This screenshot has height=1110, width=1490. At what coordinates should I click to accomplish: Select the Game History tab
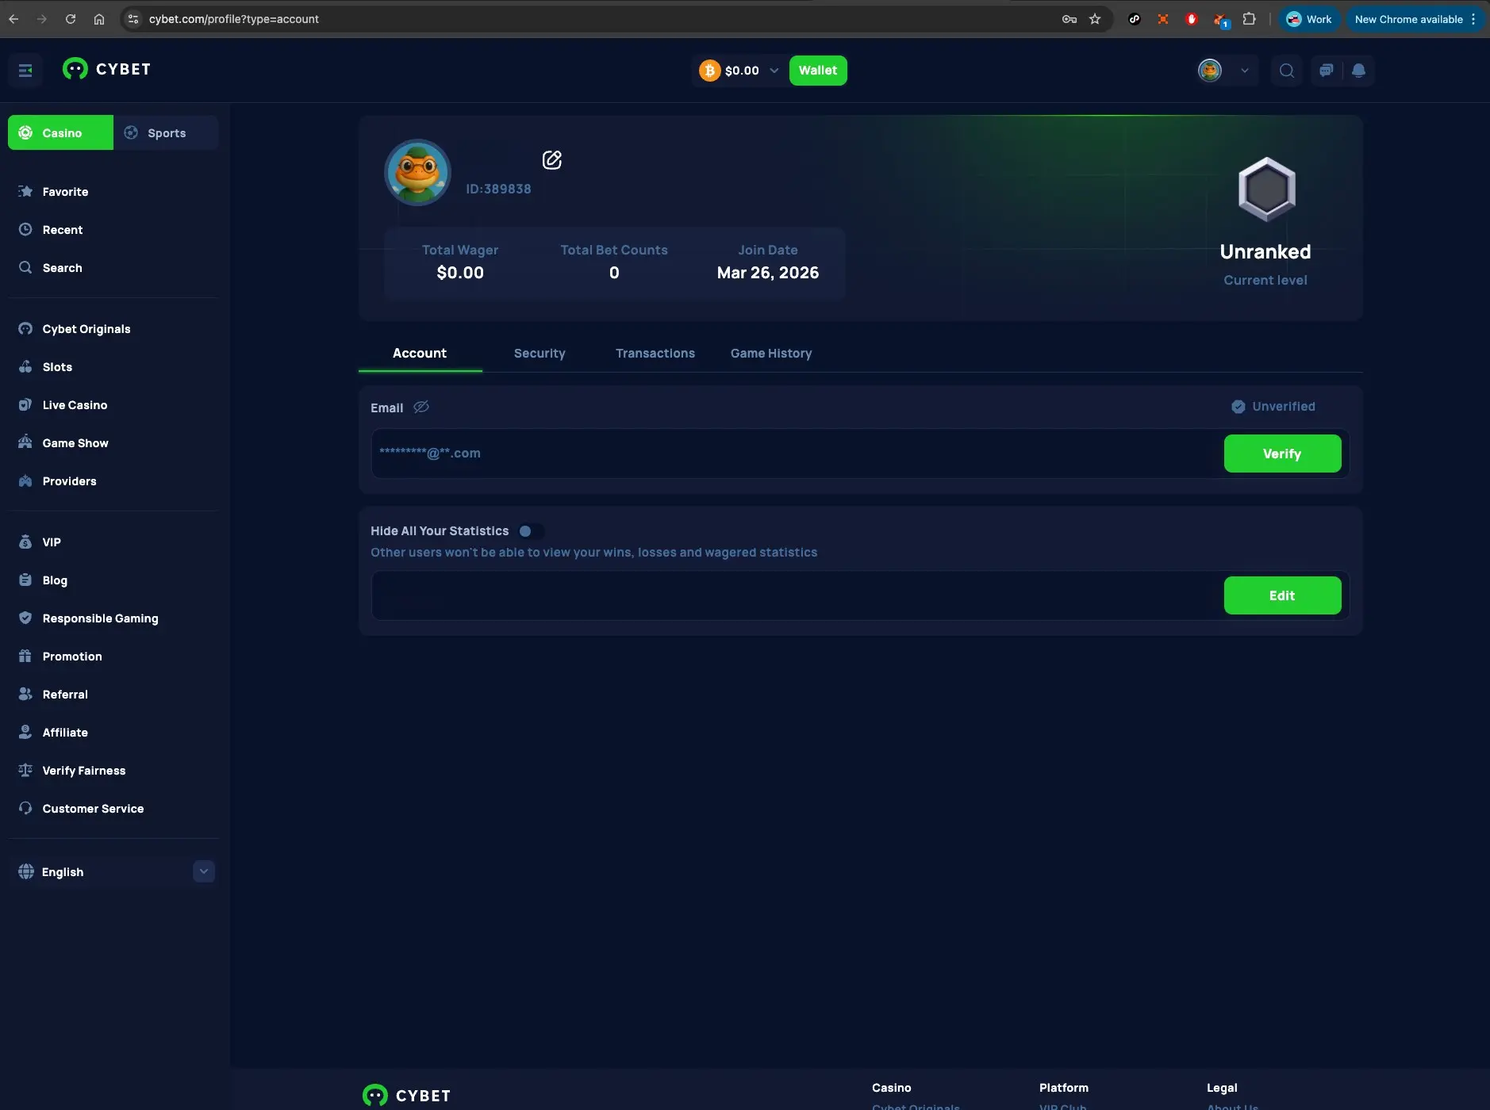tap(771, 354)
